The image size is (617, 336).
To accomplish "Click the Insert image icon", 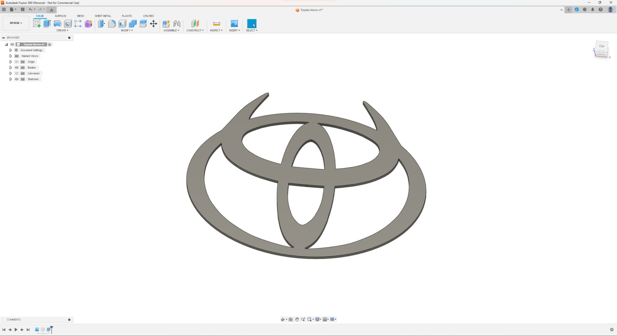I will point(234,24).
